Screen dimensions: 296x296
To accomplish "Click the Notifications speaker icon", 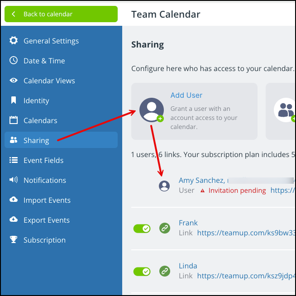I will [x=14, y=180].
